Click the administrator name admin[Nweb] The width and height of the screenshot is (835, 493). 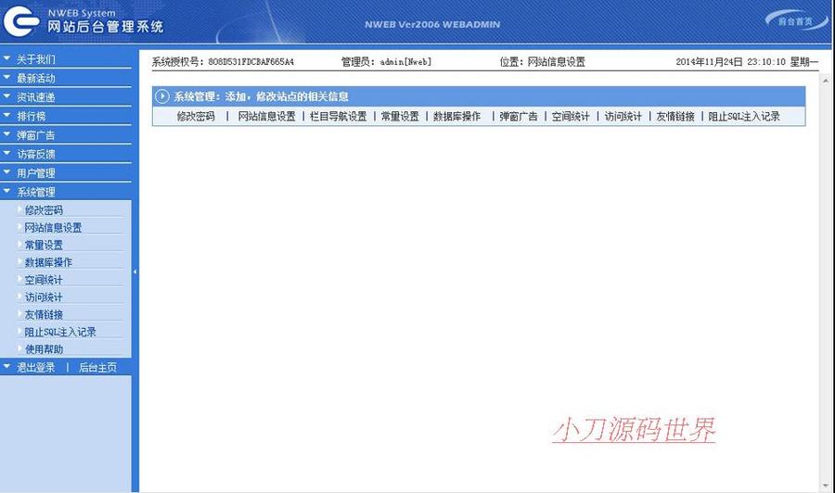tap(405, 62)
